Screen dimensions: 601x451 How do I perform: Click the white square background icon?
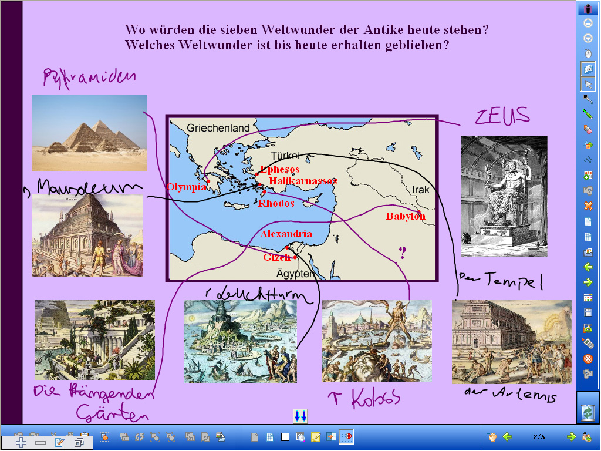[285, 437]
